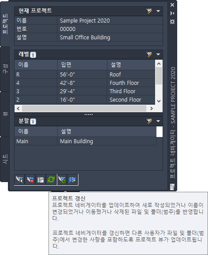Click the levels list scroll down arrow
208x255 pixels.
tap(159, 101)
